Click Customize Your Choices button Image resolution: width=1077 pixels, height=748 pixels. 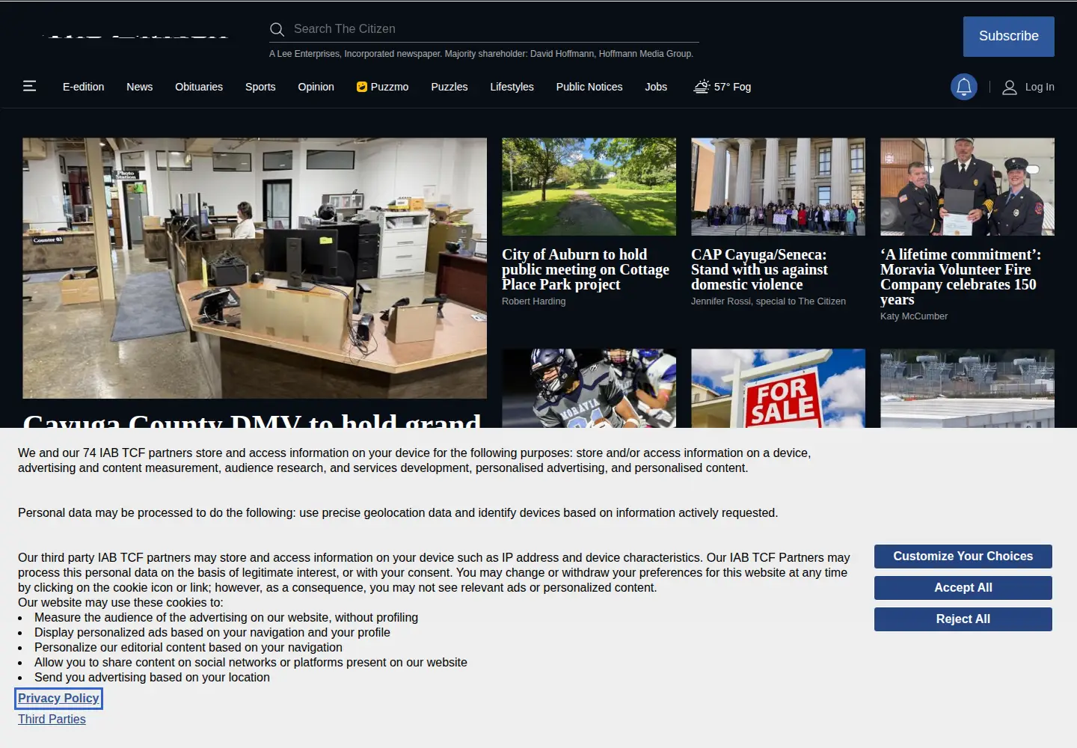click(x=963, y=557)
